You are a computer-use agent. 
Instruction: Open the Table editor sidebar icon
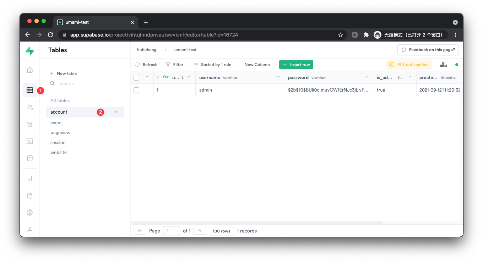pyautogui.click(x=30, y=90)
